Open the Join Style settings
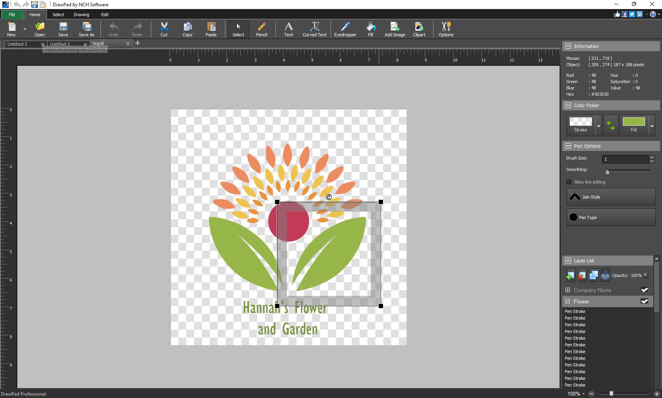Screen dimensions: 662x398 pos(610,197)
